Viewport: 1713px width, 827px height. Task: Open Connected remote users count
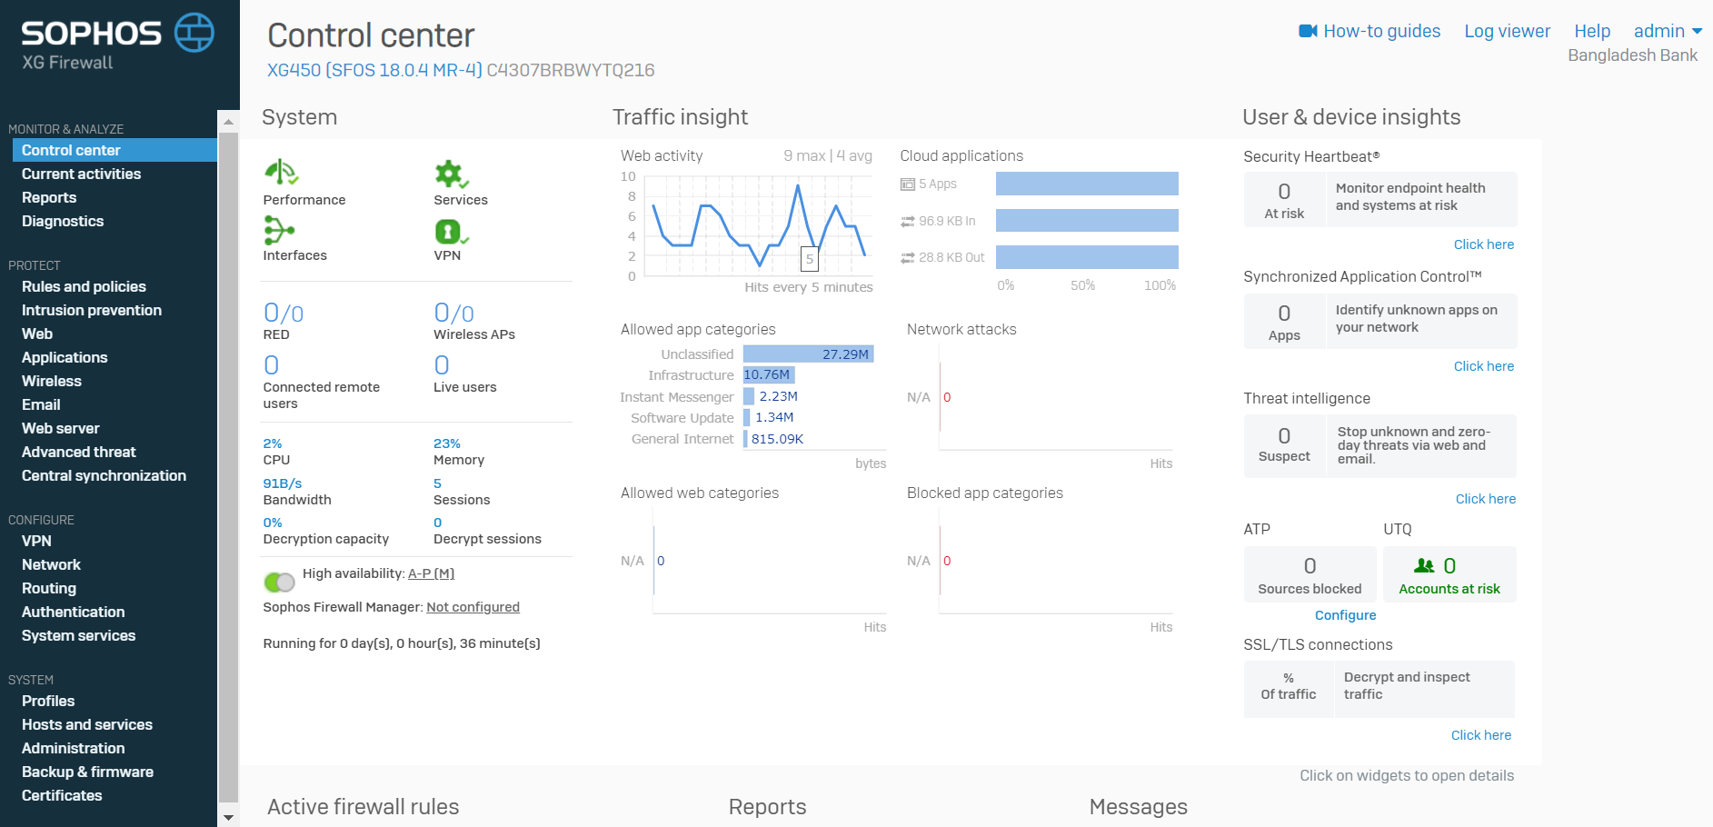(x=321, y=382)
